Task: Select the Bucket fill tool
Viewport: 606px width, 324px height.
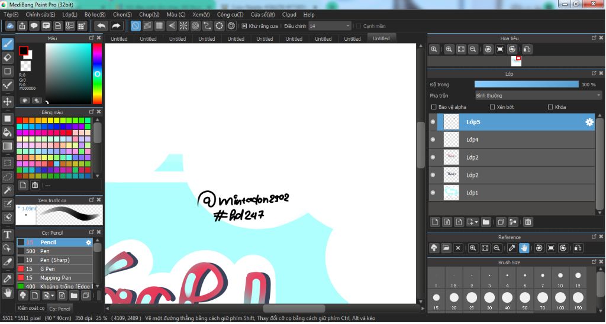Action: click(7, 132)
